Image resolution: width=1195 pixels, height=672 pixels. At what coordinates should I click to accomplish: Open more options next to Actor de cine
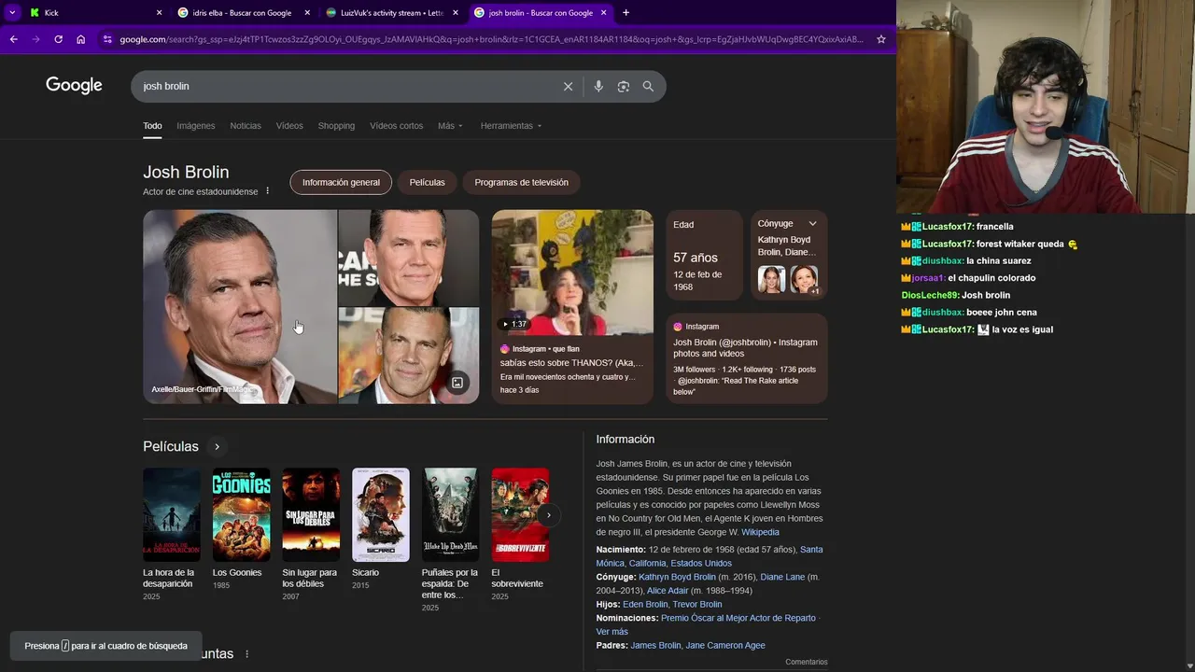[x=267, y=191]
